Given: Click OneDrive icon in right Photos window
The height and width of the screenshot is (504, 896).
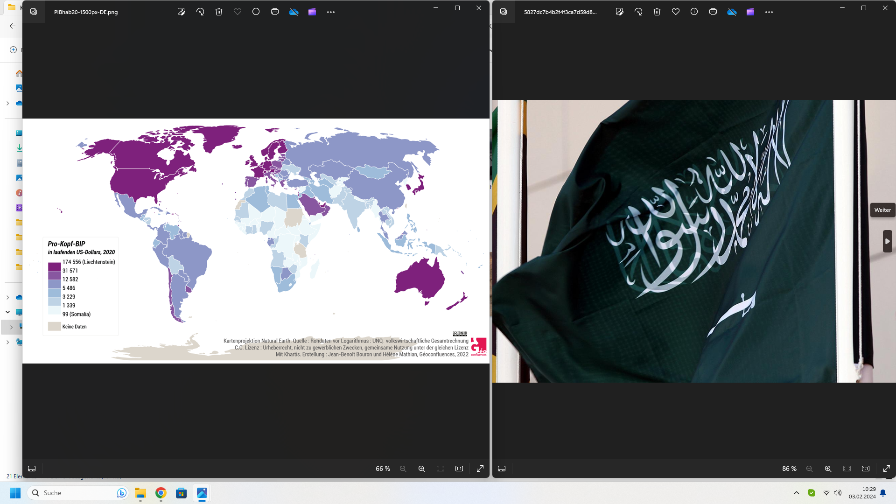Looking at the screenshot, I should pyautogui.click(x=732, y=12).
